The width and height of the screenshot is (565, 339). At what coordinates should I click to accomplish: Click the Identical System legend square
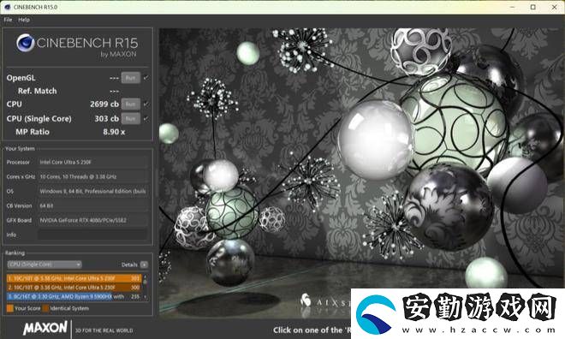pyautogui.click(x=45, y=308)
